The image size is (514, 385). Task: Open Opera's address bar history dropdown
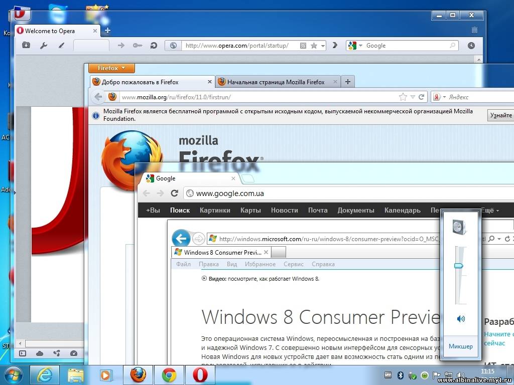click(x=323, y=46)
